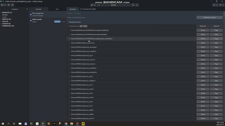Open the pull options dropdown arrow
Screen dimensions: 225x126
[x=217, y=5]
